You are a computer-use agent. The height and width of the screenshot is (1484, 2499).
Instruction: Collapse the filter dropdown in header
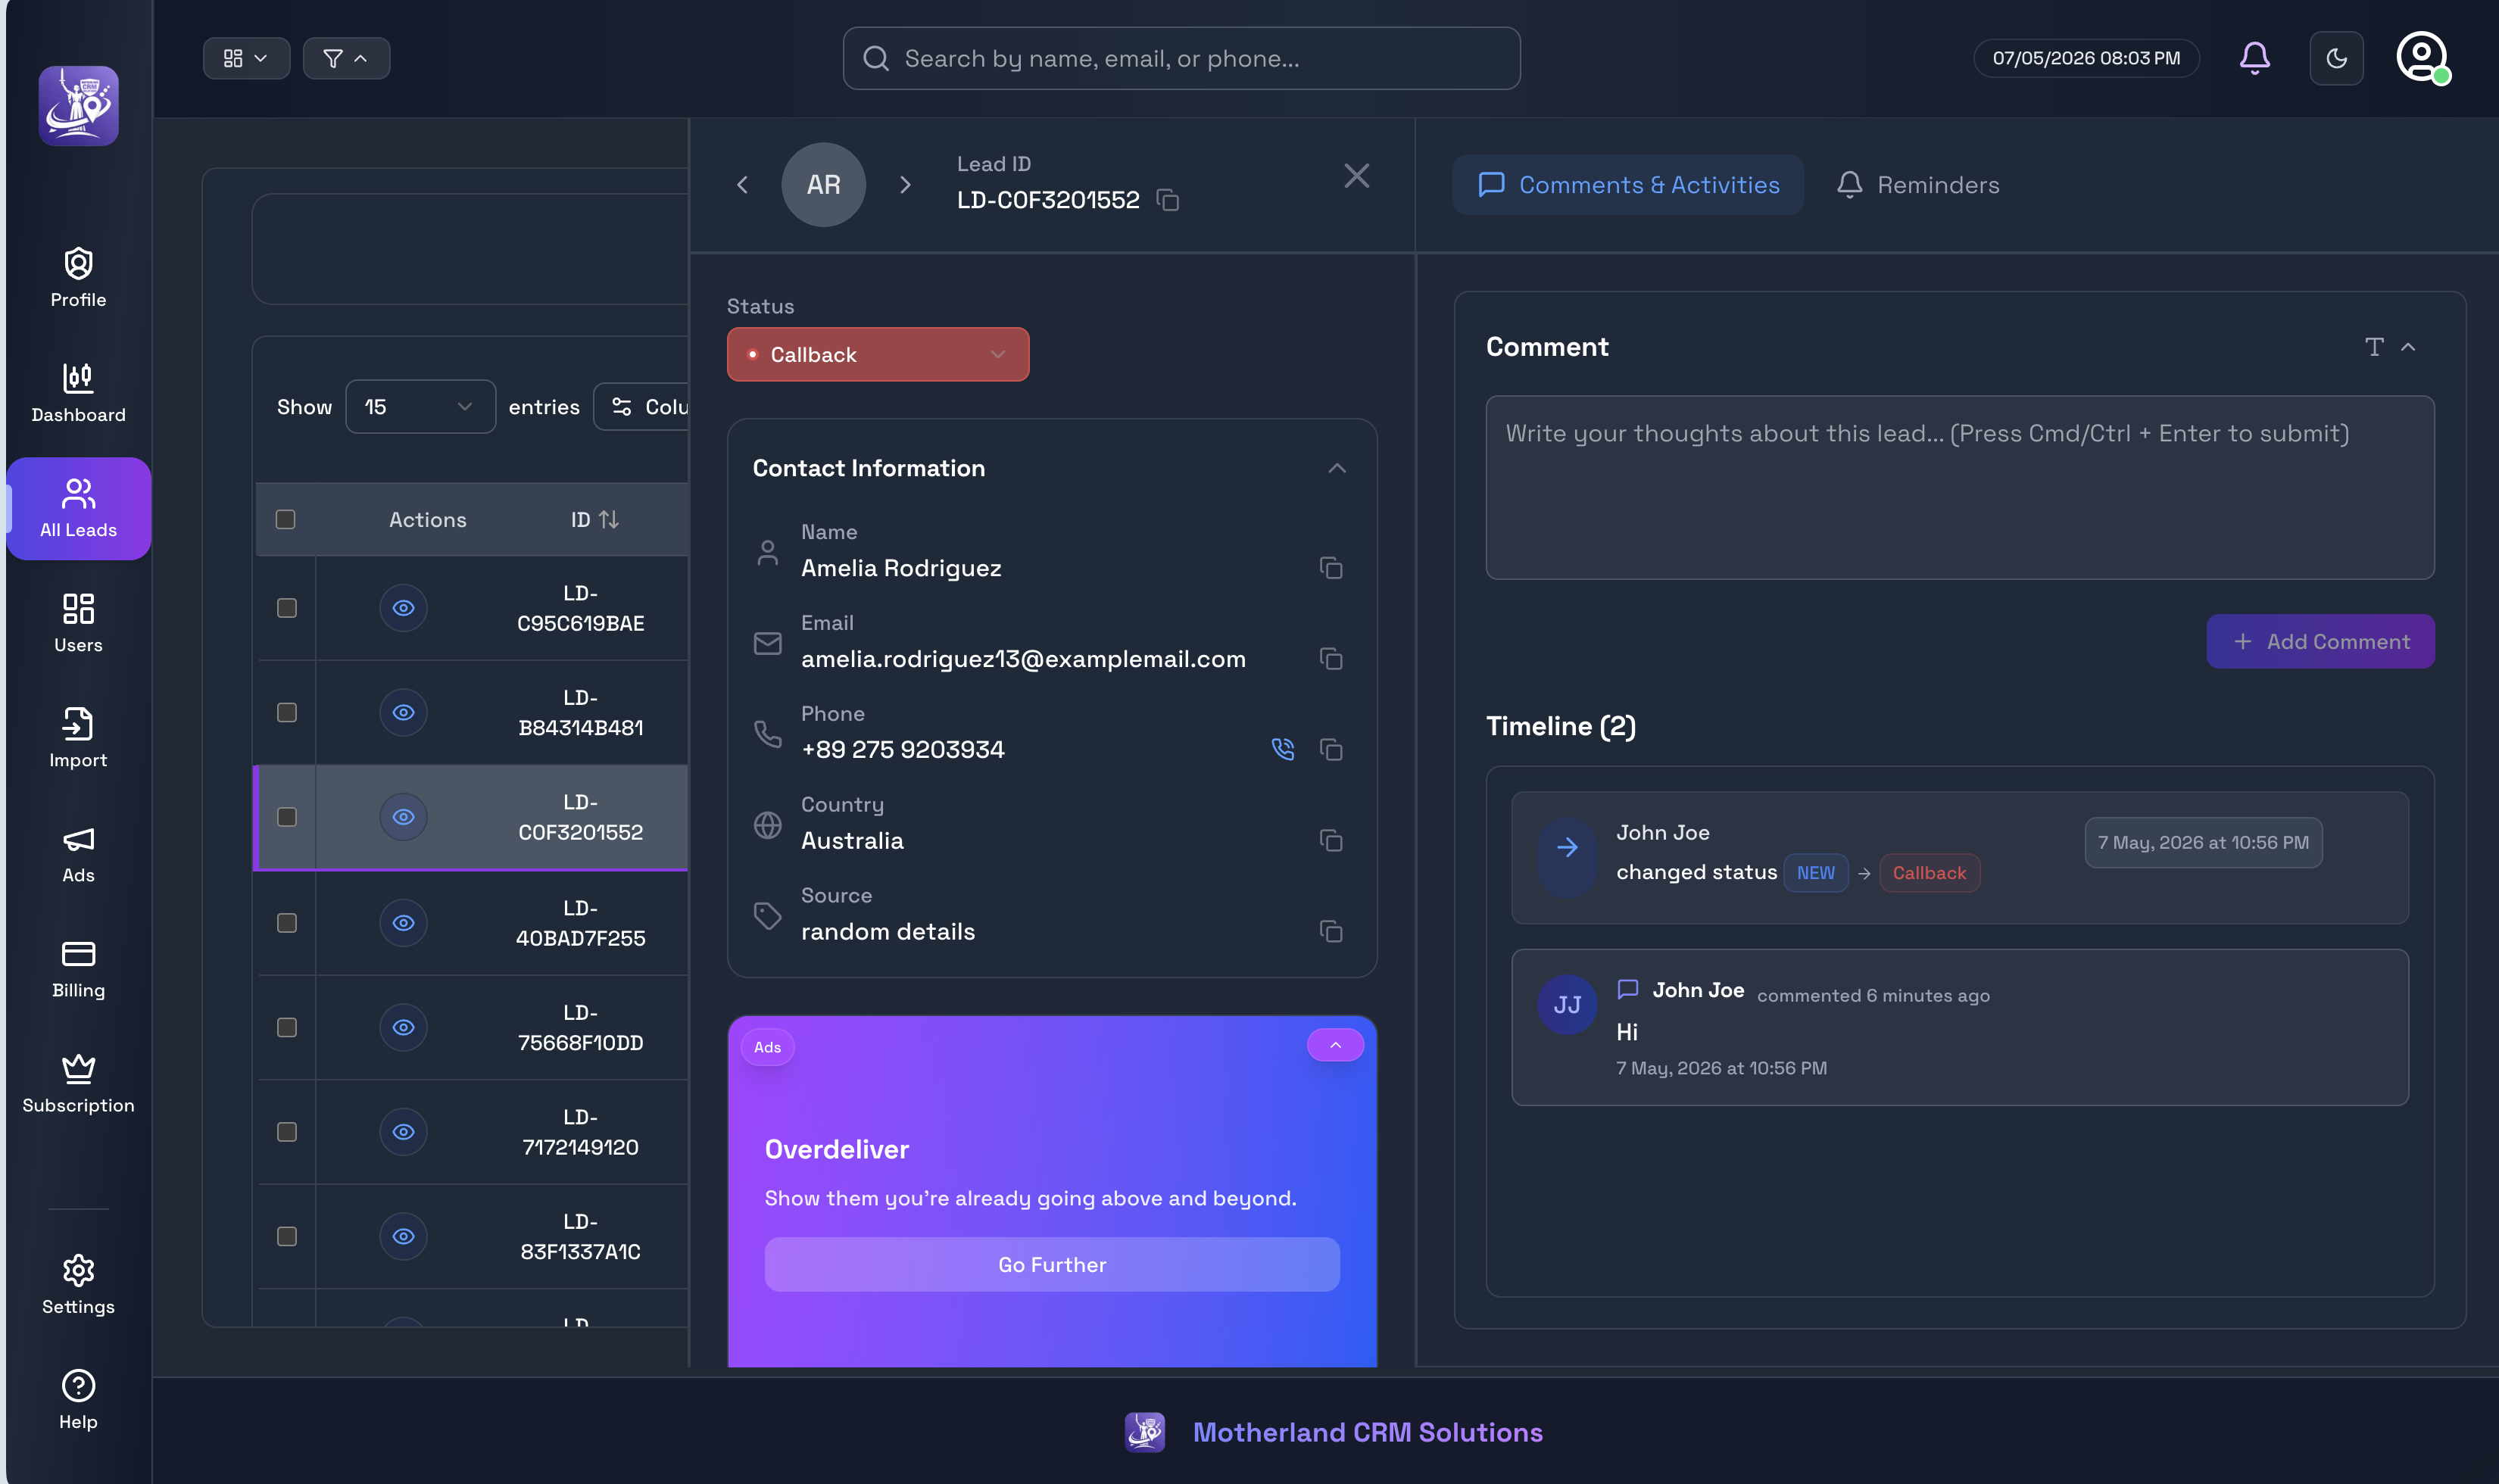click(x=346, y=58)
